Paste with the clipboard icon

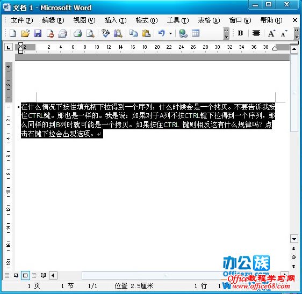pyautogui.click(x=146, y=33)
